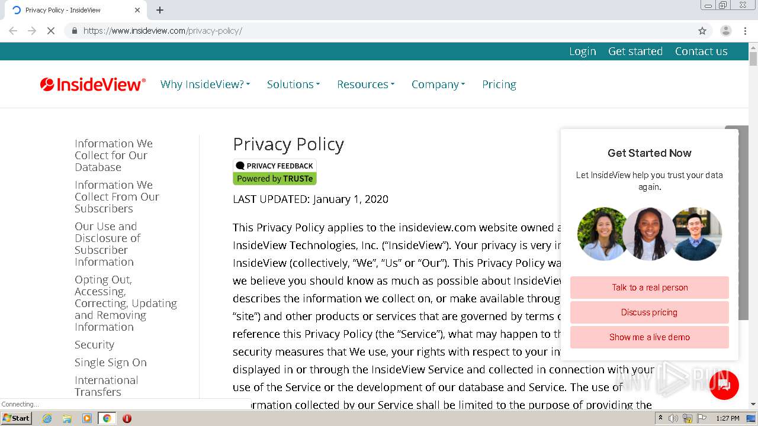Close the Privacy Policy tab
Viewport: 758px width, 426px height.
[x=137, y=10]
